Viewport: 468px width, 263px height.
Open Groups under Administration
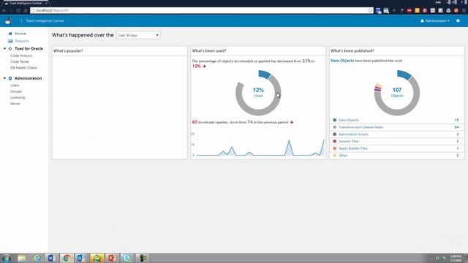16,91
